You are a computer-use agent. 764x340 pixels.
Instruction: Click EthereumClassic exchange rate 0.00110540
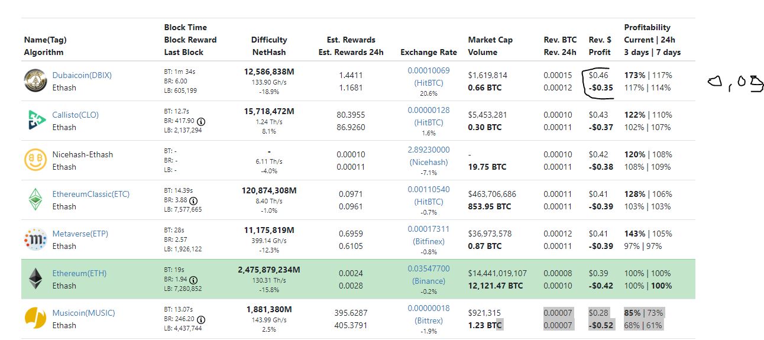(x=429, y=189)
